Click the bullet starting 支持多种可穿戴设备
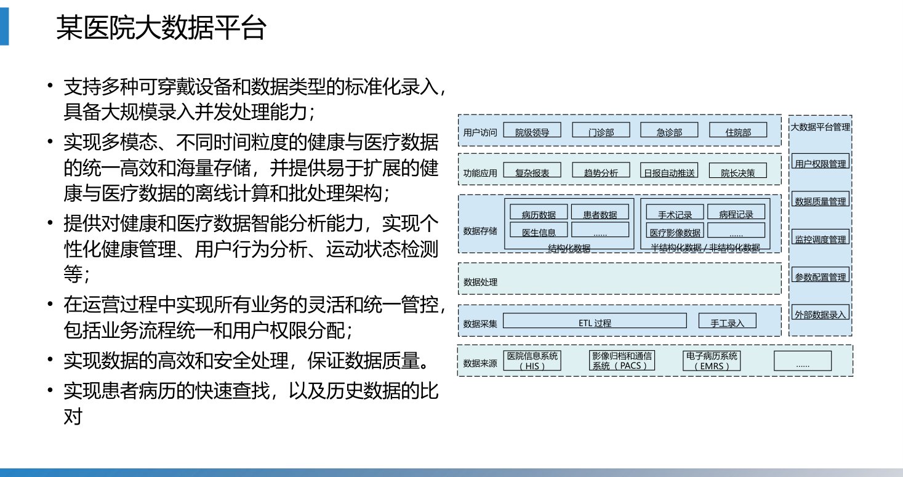The image size is (903, 477). (255, 99)
